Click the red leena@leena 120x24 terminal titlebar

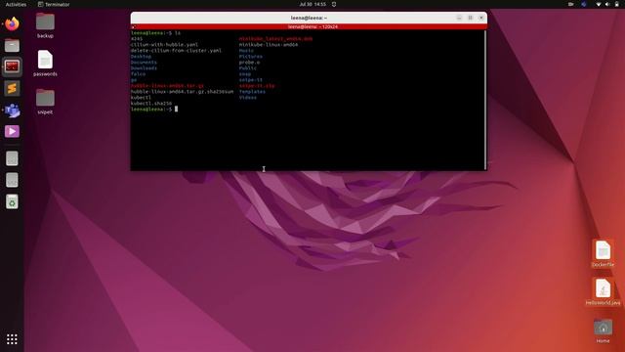[x=309, y=26]
